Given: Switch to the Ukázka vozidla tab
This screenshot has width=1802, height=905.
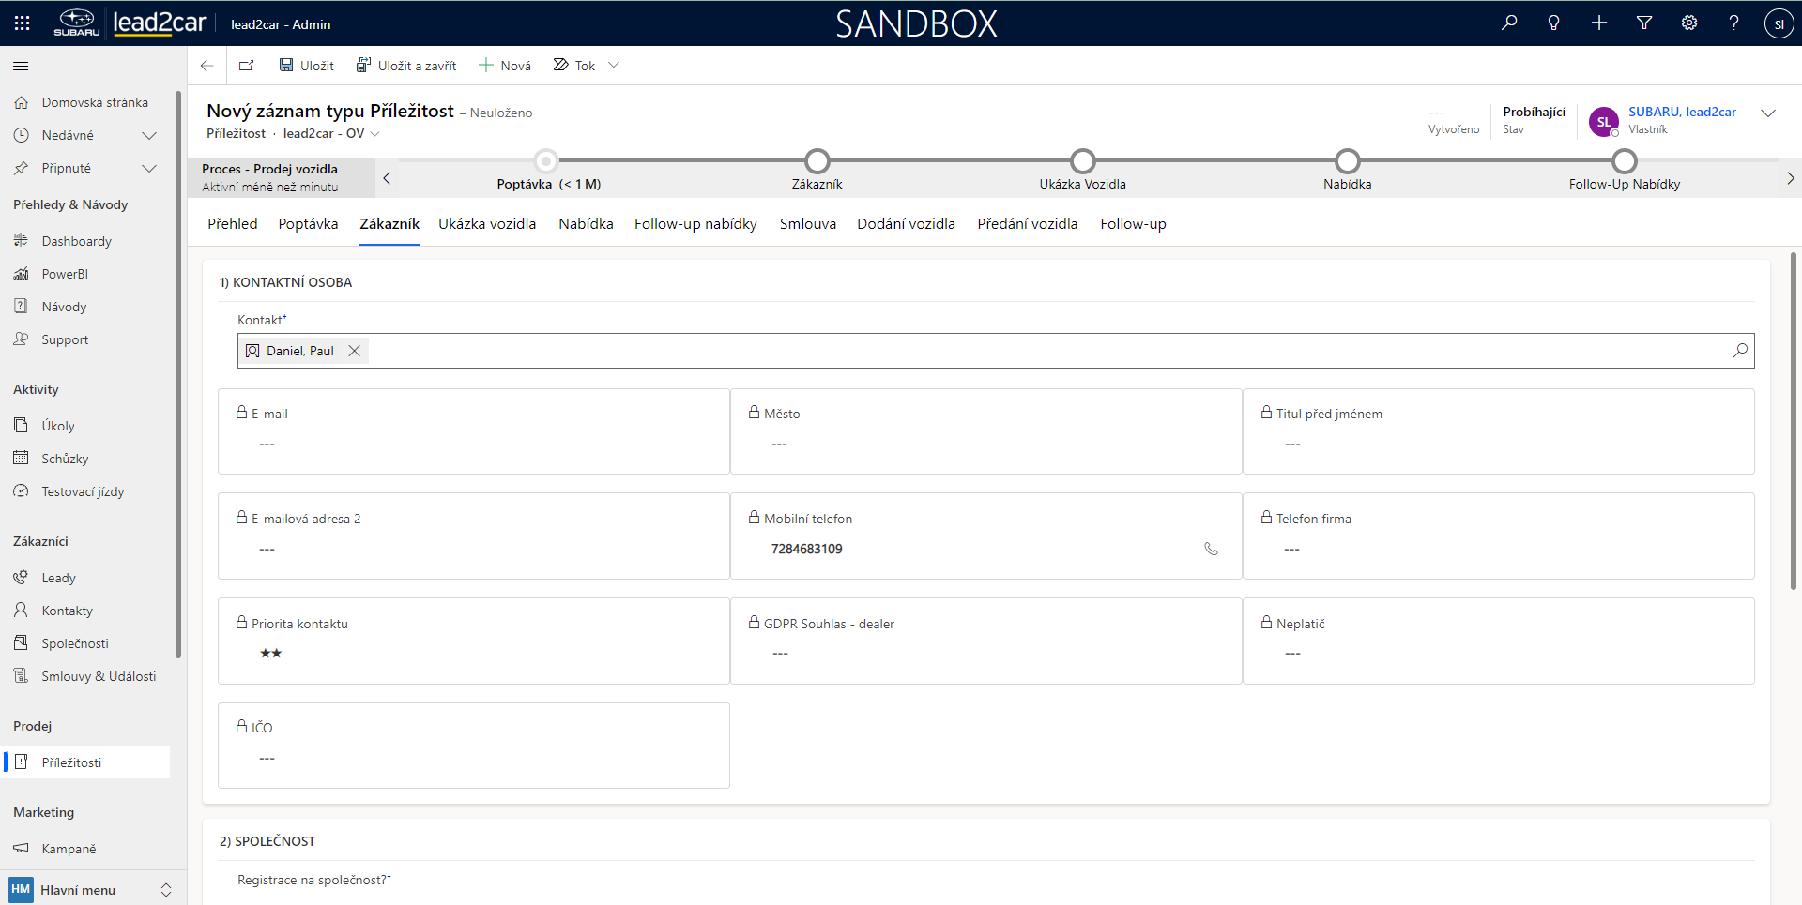Looking at the screenshot, I should click(487, 224).
